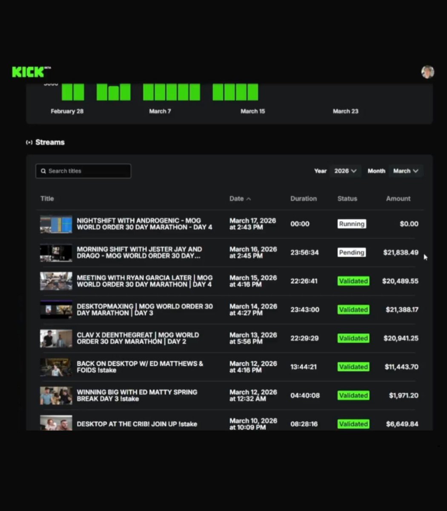This screenshot has height=511, width=447.
Task: Sort by Date column arrow
Action: 249,199
